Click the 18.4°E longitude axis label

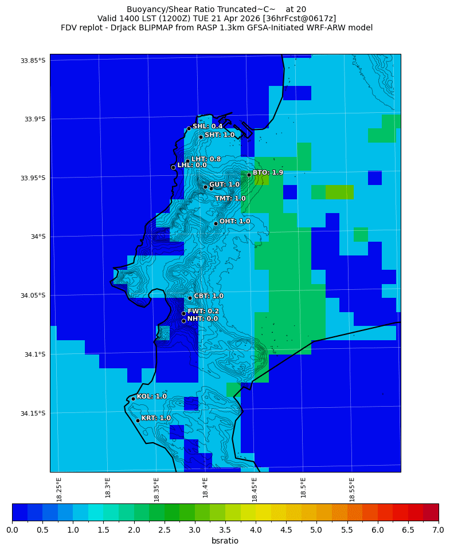tap(205, 488)
